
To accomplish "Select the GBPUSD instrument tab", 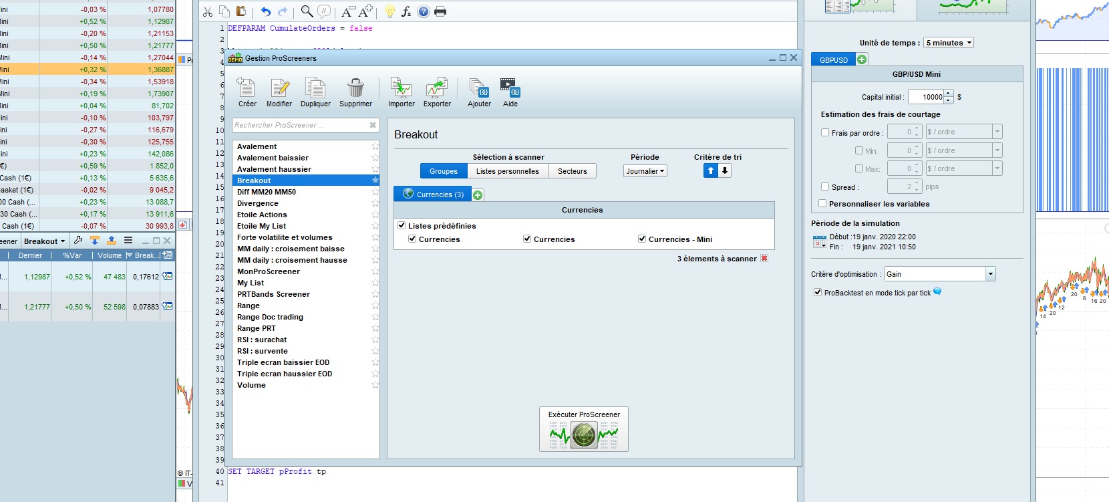I will [x=834, y=59].
